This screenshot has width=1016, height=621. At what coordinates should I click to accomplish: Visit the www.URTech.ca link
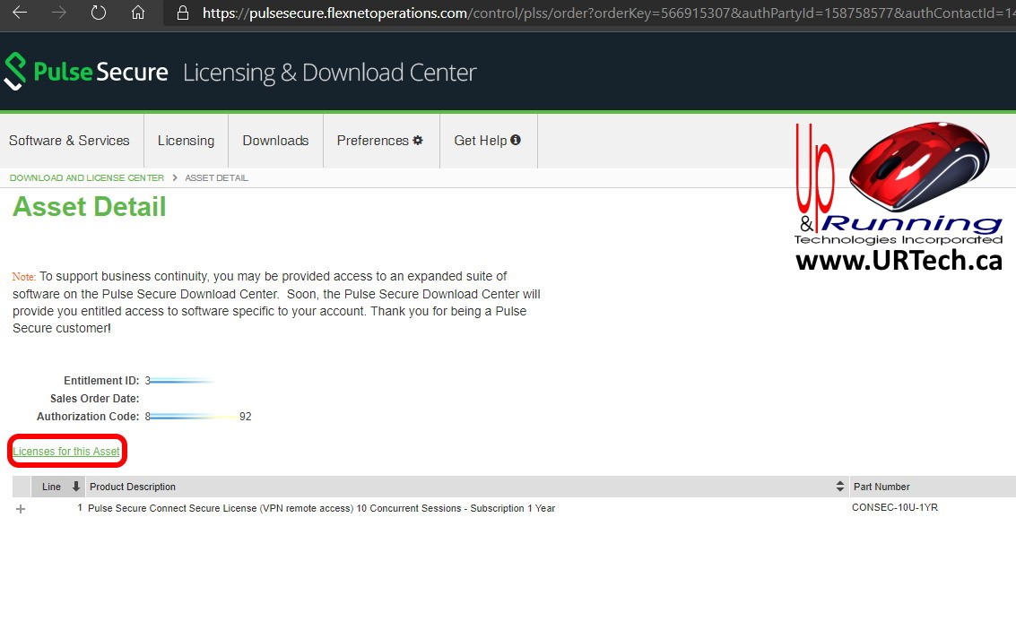coord(899,260)
